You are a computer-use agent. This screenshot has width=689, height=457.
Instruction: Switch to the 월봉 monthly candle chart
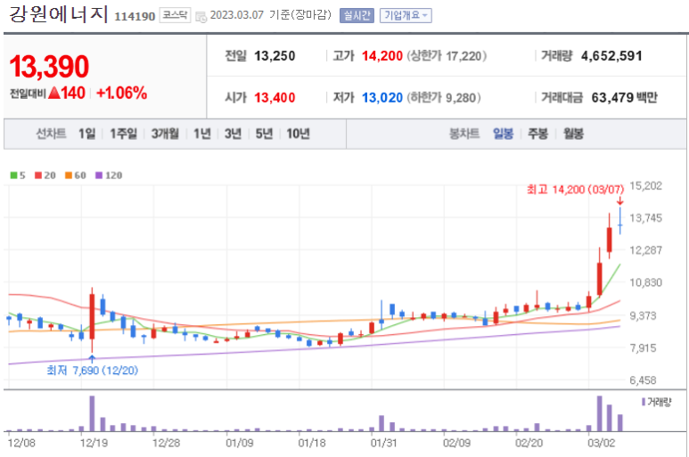(573, 134)
